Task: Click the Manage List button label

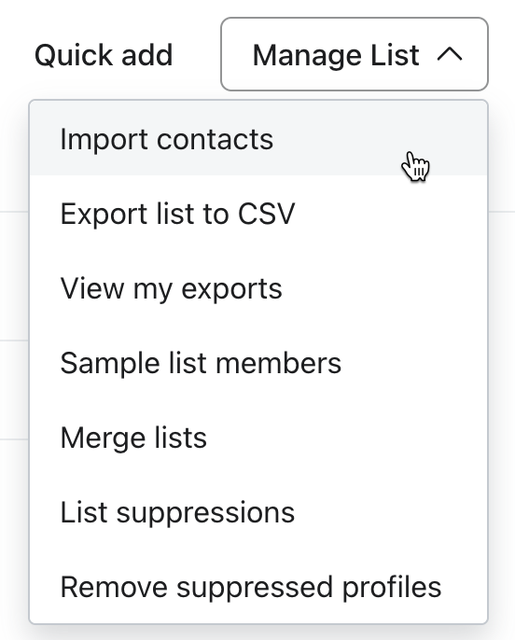Action: pos(336,55)
